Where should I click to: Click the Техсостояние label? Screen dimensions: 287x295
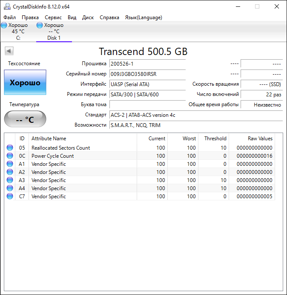click(24, 64)
